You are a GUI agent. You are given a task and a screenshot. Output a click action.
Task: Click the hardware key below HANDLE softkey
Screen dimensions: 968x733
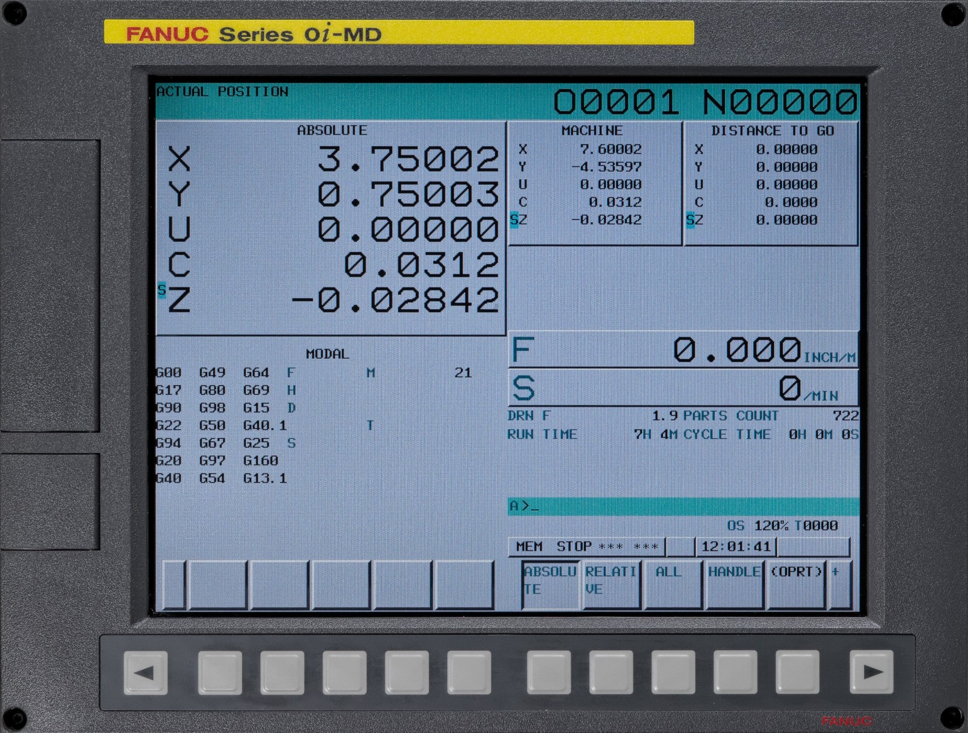[x=736, y=672]
